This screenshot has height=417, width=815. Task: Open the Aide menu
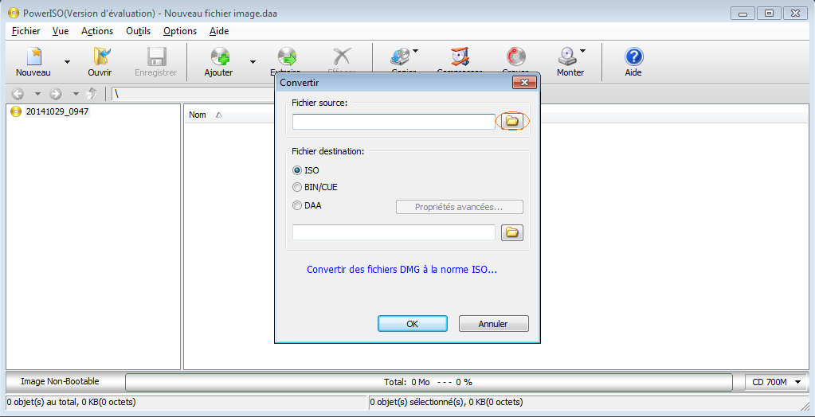(219, 31)
